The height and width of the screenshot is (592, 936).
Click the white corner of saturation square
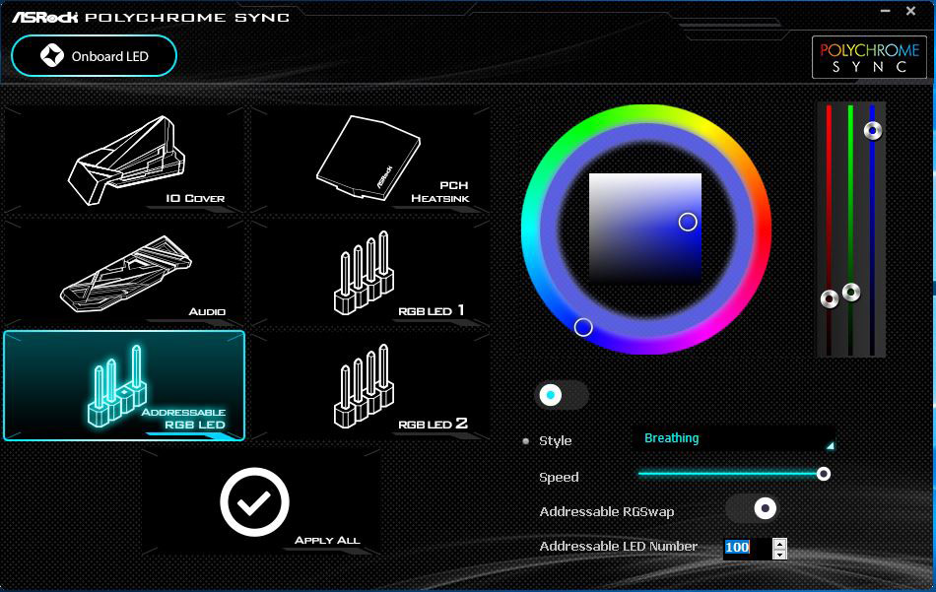[593, 177]
